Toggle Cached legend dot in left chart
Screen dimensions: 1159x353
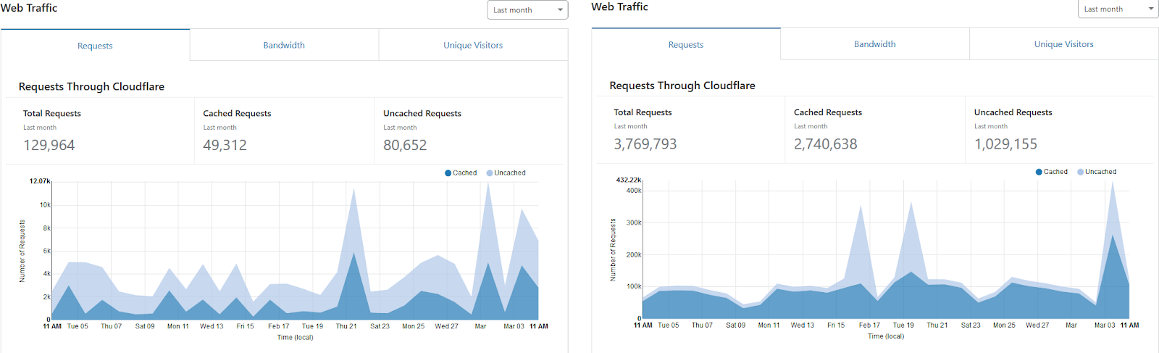pyautogui.click(x=448, y=173)
